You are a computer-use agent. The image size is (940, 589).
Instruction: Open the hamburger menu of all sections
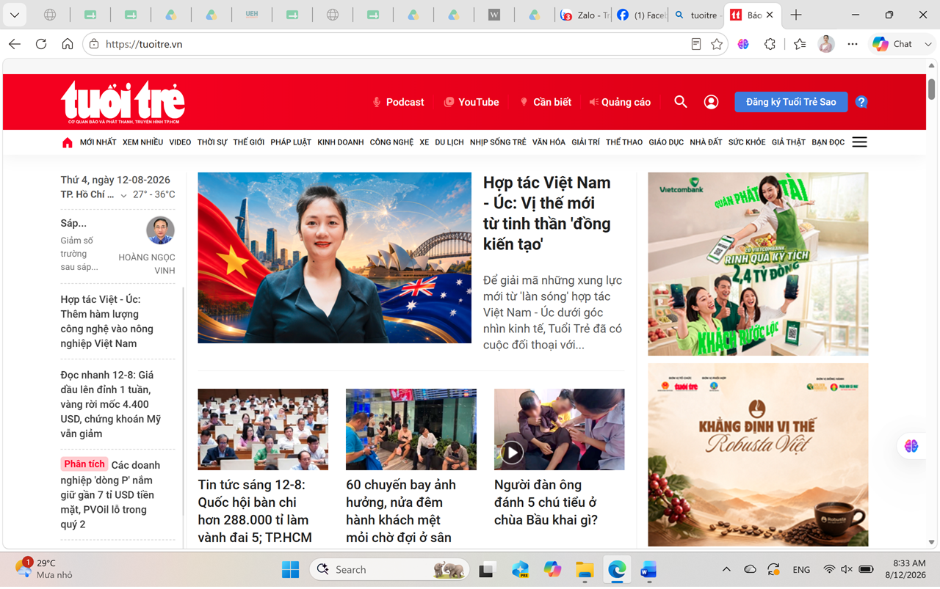pyautogui.click(x=859, y=142)
